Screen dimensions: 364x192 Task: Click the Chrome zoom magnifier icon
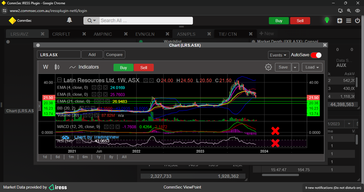(x=349, y=11)
